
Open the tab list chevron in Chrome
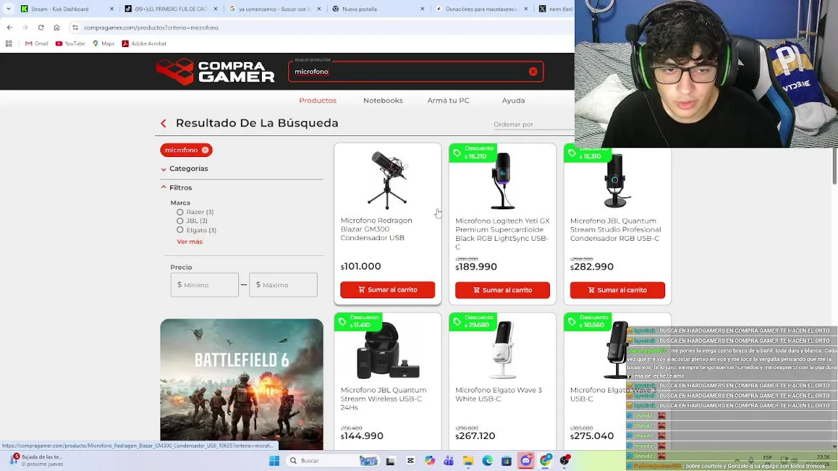coord(9,9)
